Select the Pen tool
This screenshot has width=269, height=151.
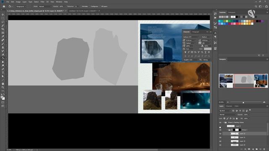click(3, 69)
